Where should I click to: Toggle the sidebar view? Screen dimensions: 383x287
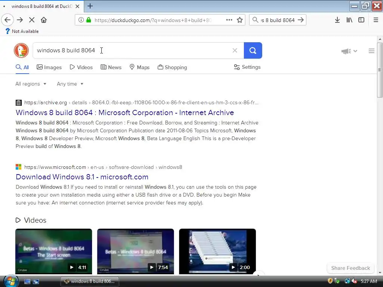pyautogui.click(x=361, y=20)
